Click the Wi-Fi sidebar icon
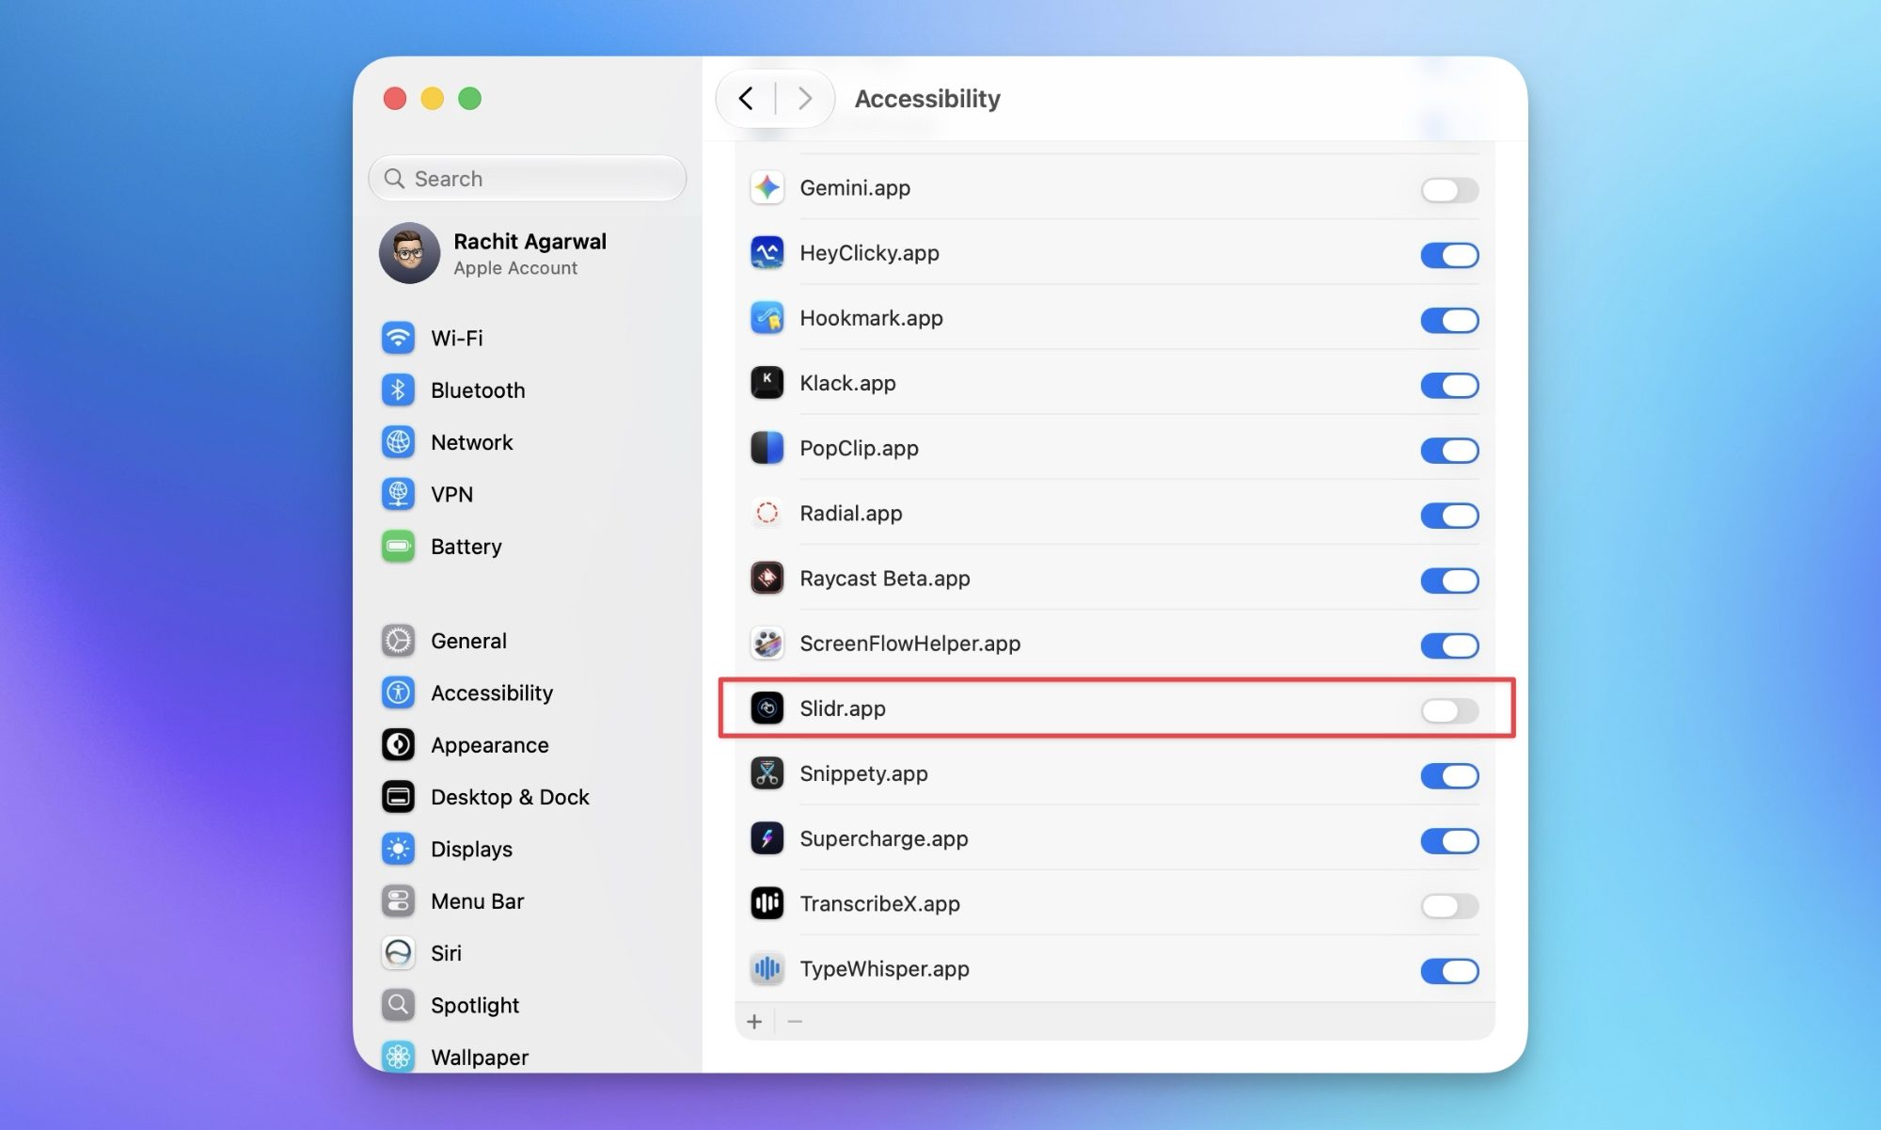Image resolution: width=1881 pixels, height=1130 pixels. [x=398, y=338]
